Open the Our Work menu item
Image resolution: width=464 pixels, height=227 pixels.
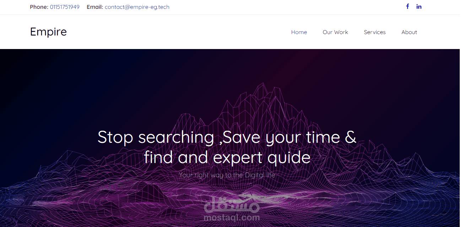335,32
